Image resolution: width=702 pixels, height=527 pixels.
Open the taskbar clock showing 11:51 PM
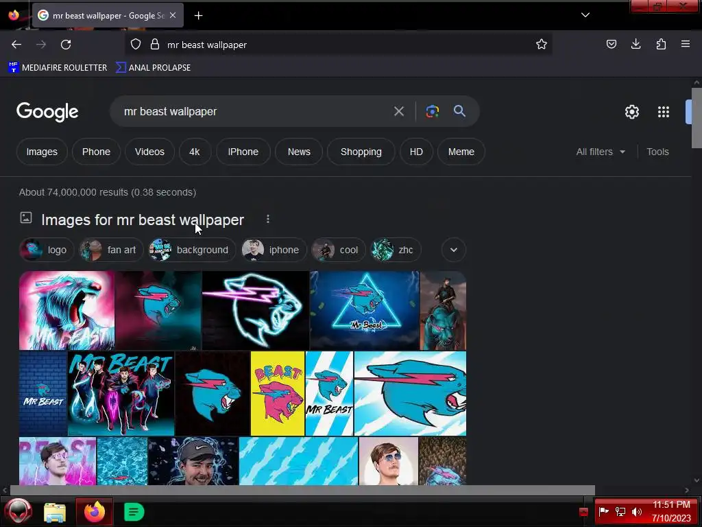pyautogui.click(x=671, y=511)
